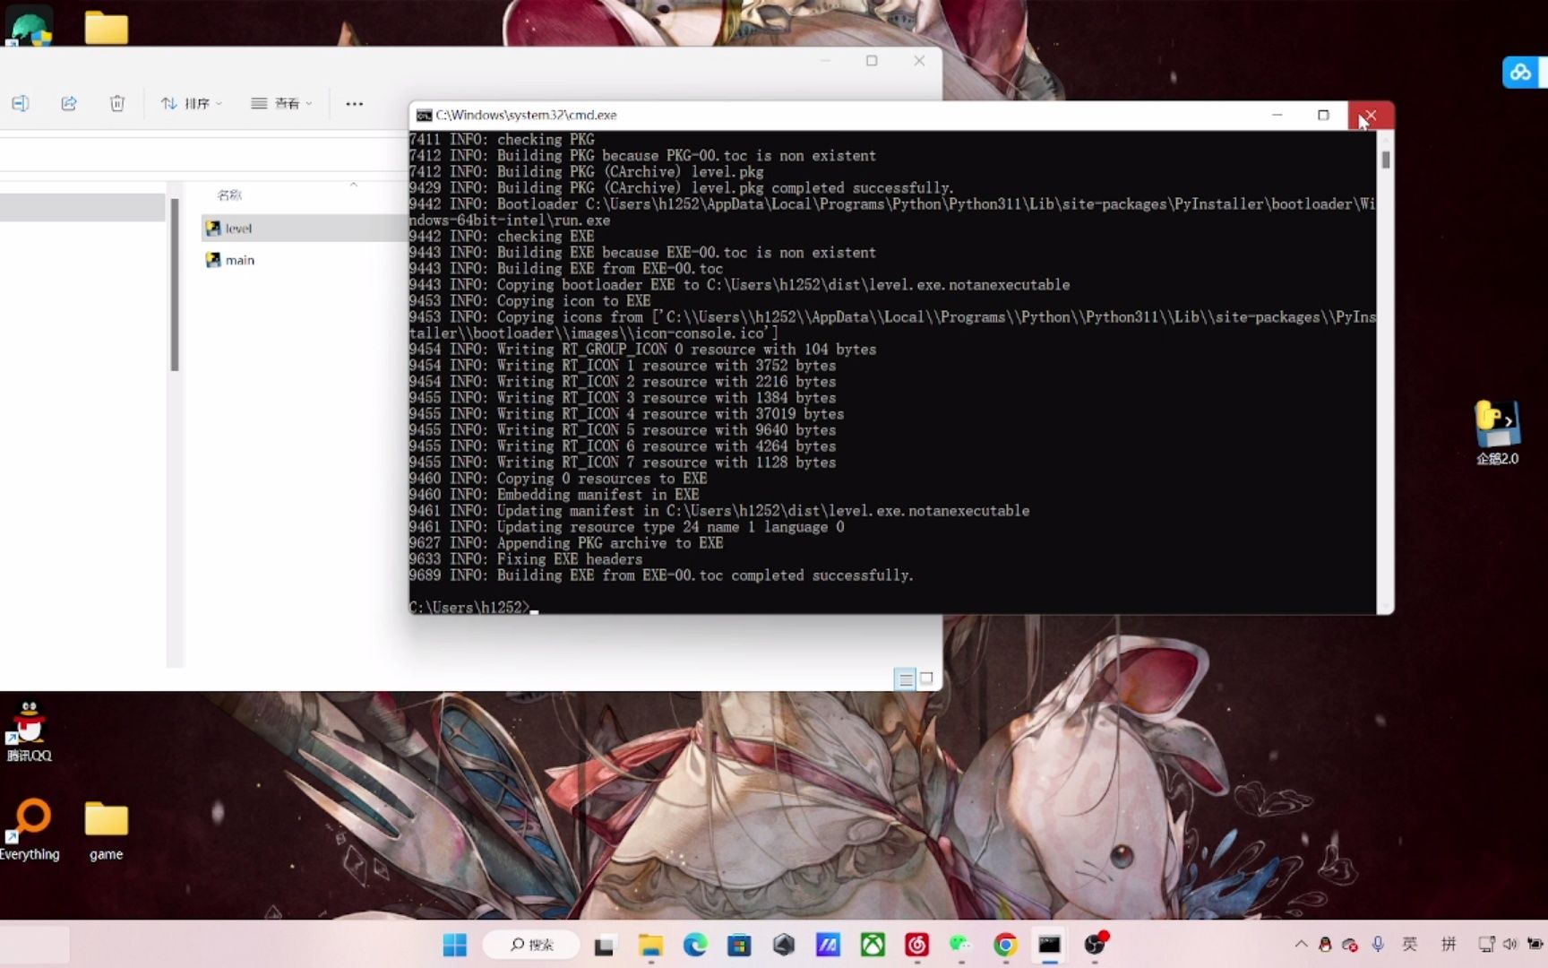Image resolution: width=1548 pixels, height=968 pixels.
Task: Expand hidden system tray icons
Action: (1301, 944)
